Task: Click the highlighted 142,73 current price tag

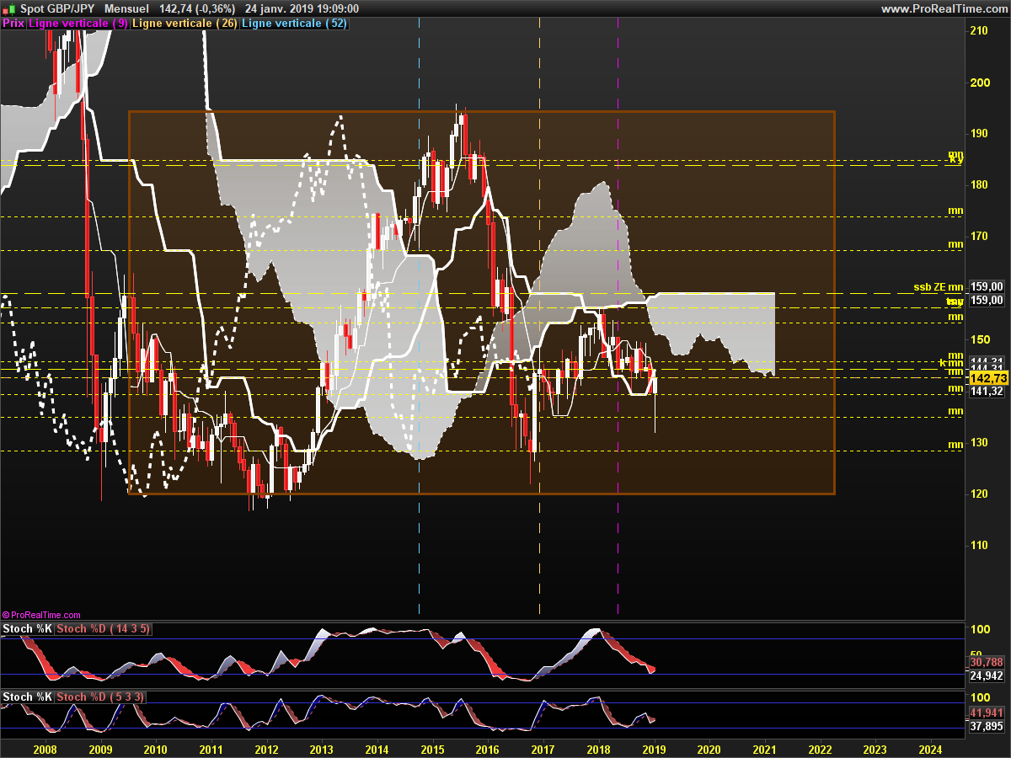Action: tap(987, 378)
